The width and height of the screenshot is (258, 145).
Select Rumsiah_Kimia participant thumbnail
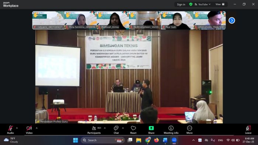[x=113, y=20]
